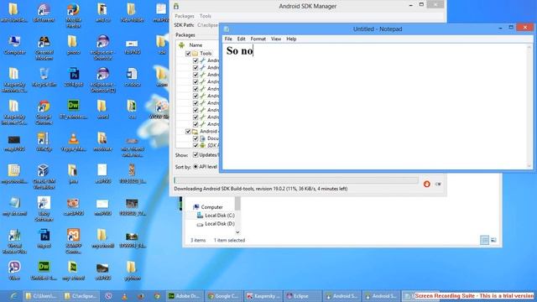Toggle the Docu... package checkbox
The height and width of the screenshot is (302, 537).
pyautogui.click(x=196, y=138)
